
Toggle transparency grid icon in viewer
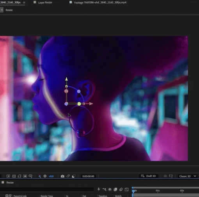tap(14, 176)
